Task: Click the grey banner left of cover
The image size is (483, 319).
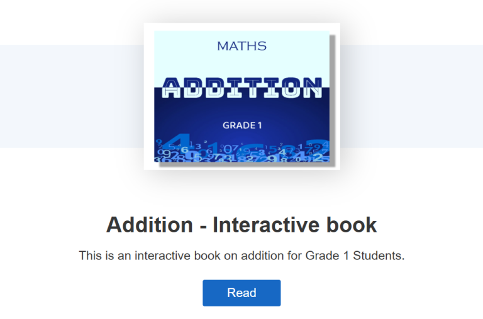Action: [x=72, y=96]
